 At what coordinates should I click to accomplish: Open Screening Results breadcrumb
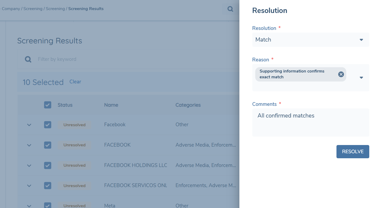point(86,9)
